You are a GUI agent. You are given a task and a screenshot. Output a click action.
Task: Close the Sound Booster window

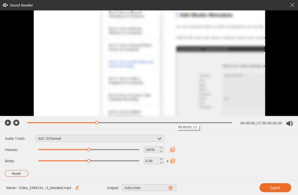pos(292,5)
